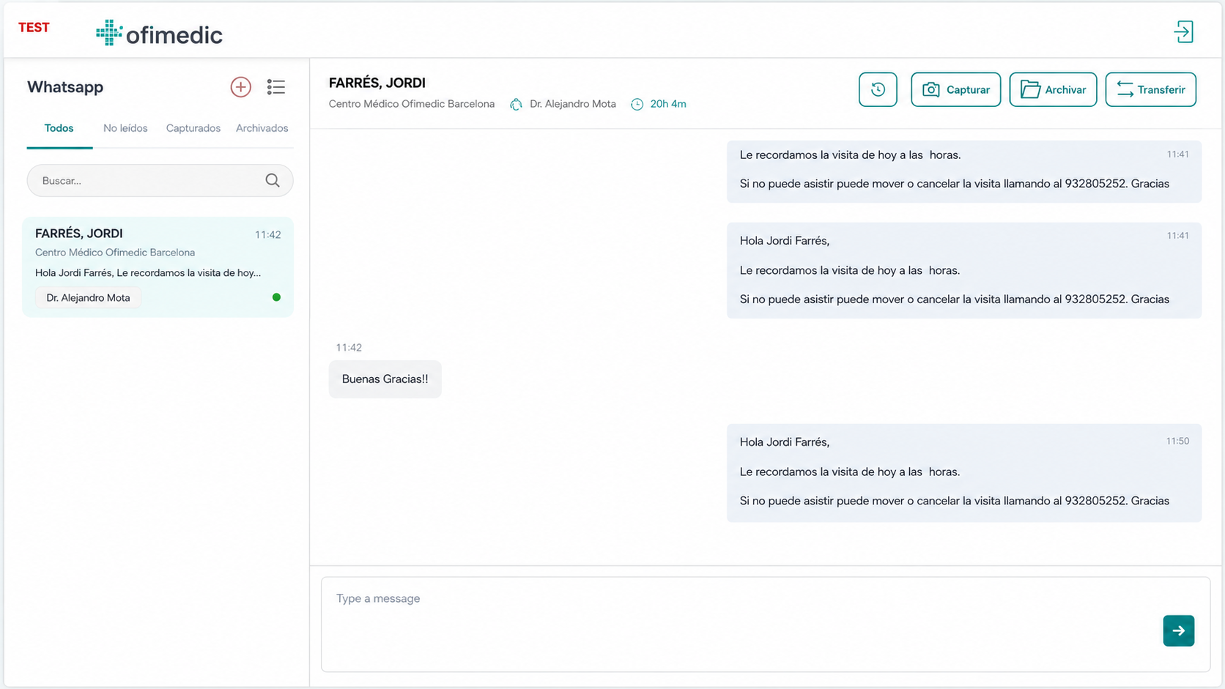Viewport: 1225px width, 689px height.
Task: Select the Todos tab
Action: (59, 128)
